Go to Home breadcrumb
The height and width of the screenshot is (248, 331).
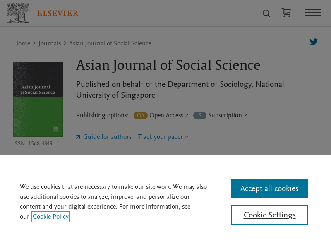22,43
